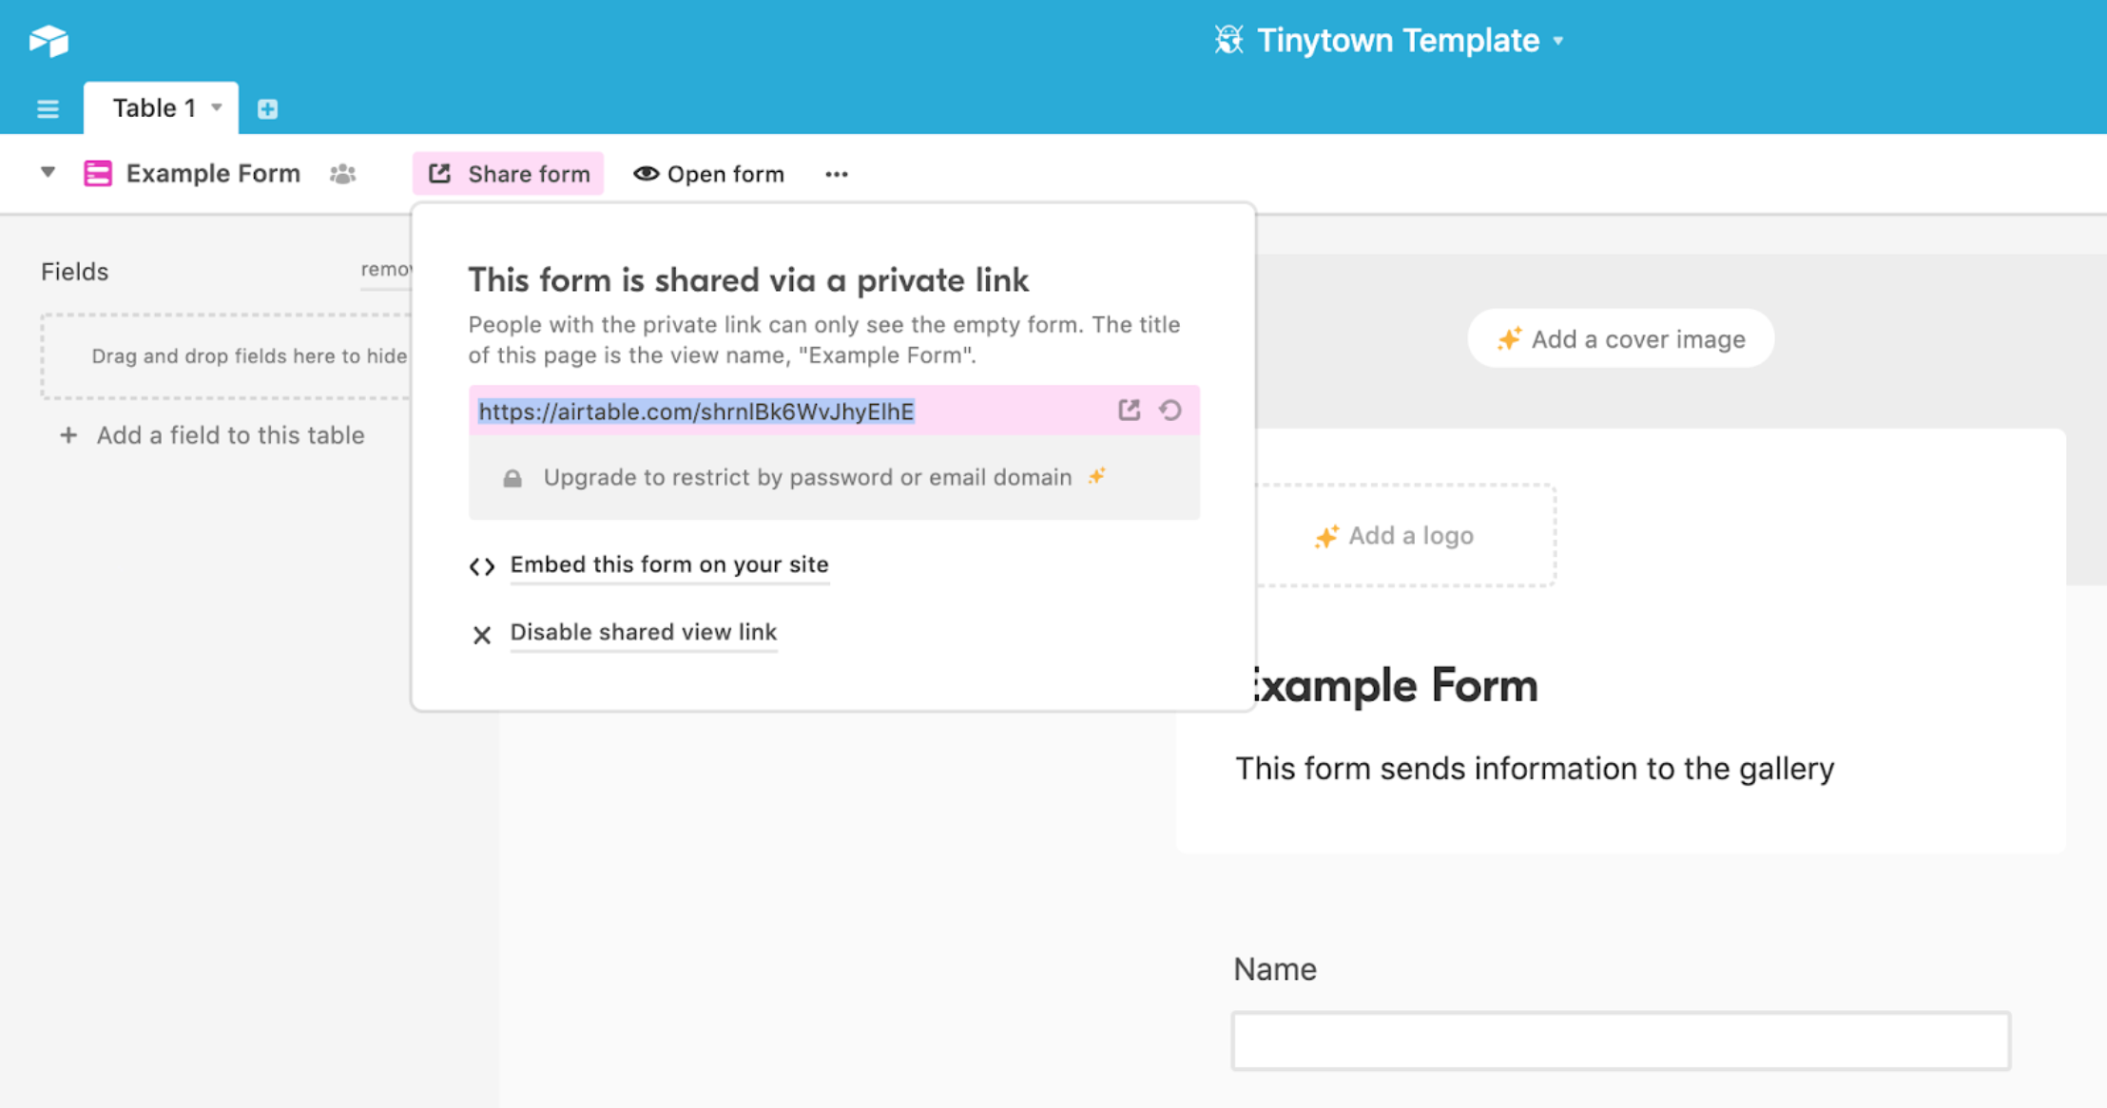Open the Example Form view dropdown triangle
The image size is (2107, 1108).
[47, 173]
